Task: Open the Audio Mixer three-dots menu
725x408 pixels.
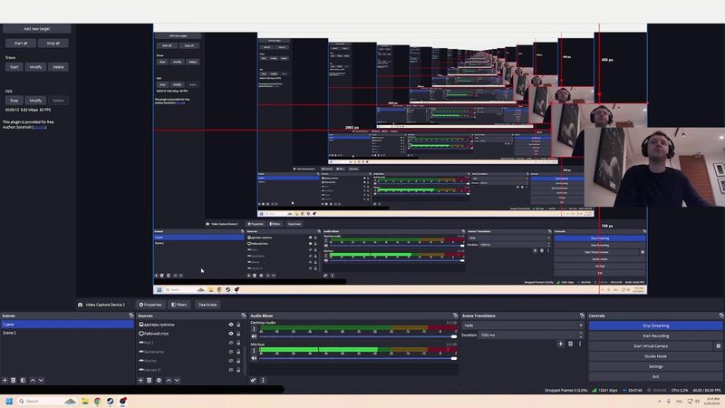Action: pyautogui.click(x=263, y=380)
